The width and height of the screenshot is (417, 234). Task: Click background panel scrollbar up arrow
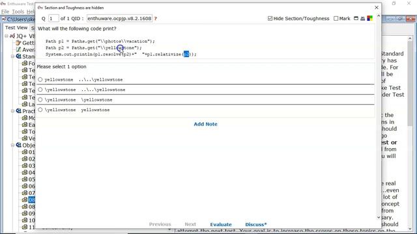click(x=410, y=39)
